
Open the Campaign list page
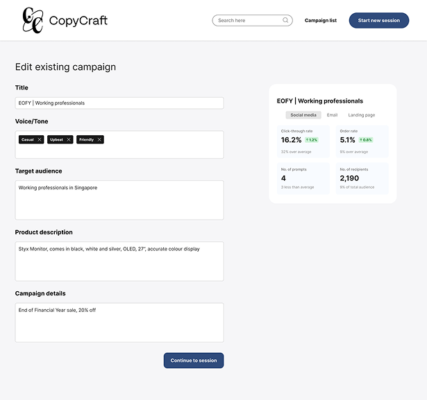(x=321, y=20)
